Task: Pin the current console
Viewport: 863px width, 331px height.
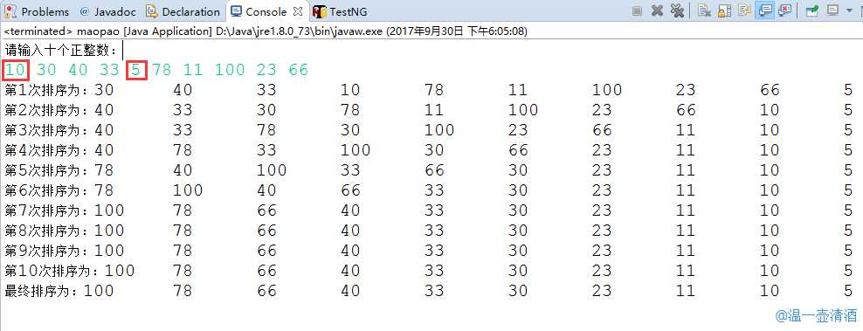Action: coord(811,11)
